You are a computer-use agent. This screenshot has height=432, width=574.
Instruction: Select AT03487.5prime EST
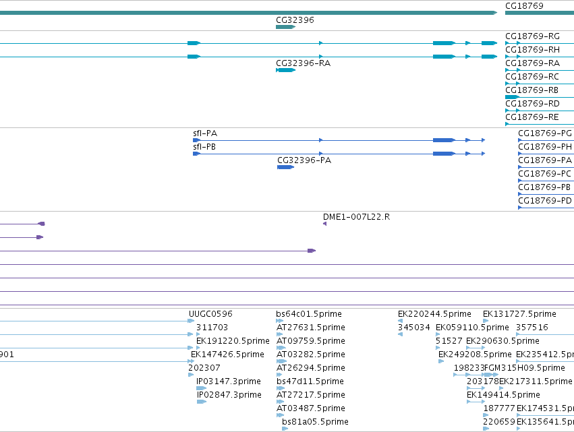311,409
